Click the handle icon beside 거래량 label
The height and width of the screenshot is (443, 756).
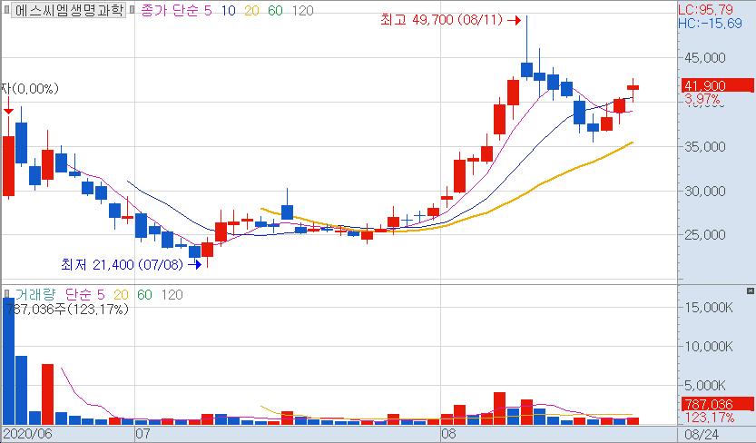[x=6, y=293]
